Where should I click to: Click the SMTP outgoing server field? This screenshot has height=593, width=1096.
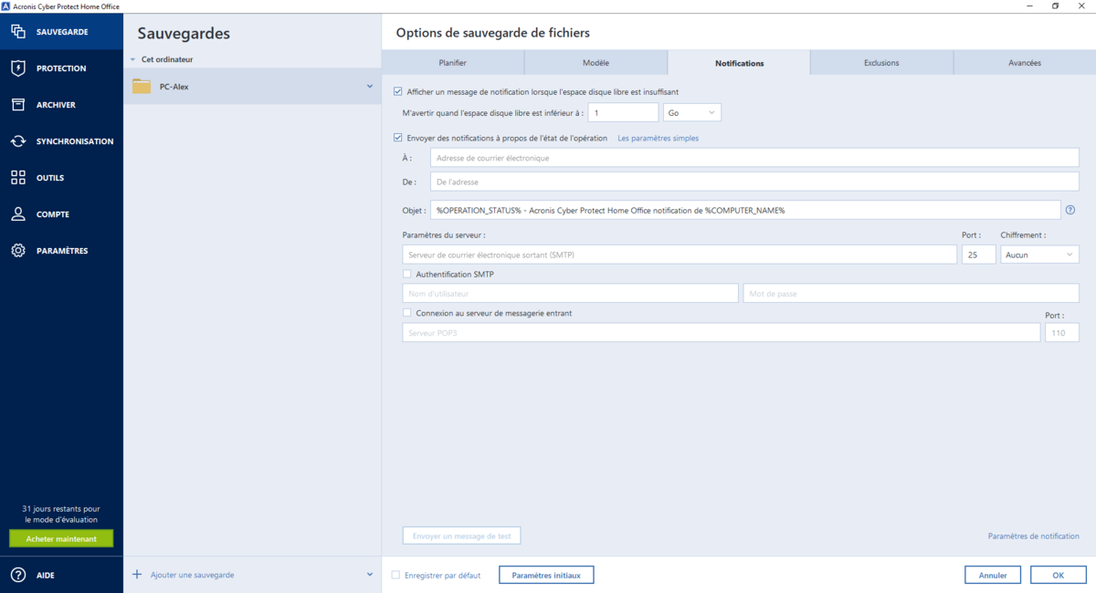pos(680,255)
